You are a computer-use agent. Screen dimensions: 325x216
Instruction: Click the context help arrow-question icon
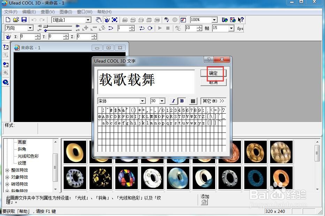pyautogui.click(x=241, y=20)
